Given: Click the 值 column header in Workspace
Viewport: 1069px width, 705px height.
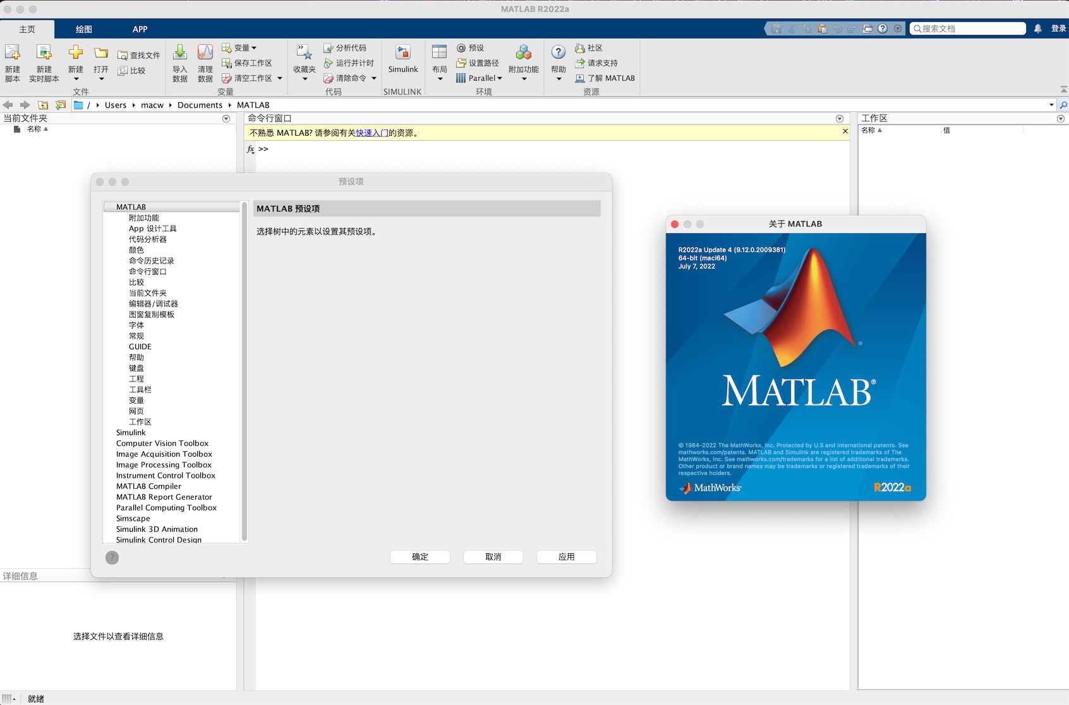Looking at the screenshot, I should [946, 130].
